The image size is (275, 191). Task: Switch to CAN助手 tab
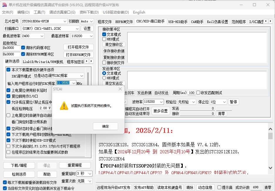click(x=197, y=22)
